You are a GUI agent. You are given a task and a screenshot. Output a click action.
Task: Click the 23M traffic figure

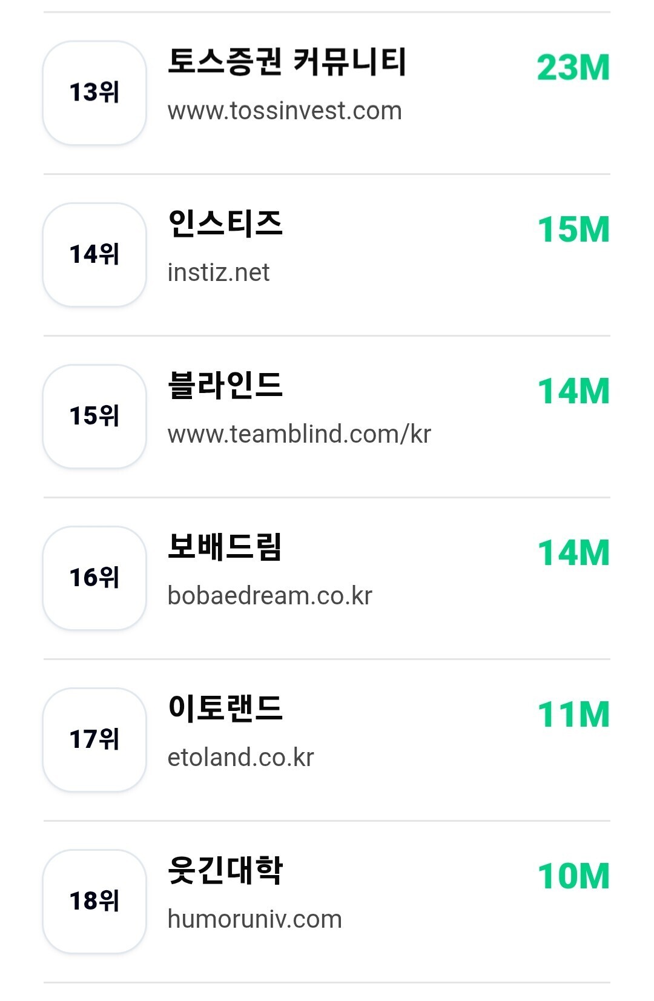(573, 67)
